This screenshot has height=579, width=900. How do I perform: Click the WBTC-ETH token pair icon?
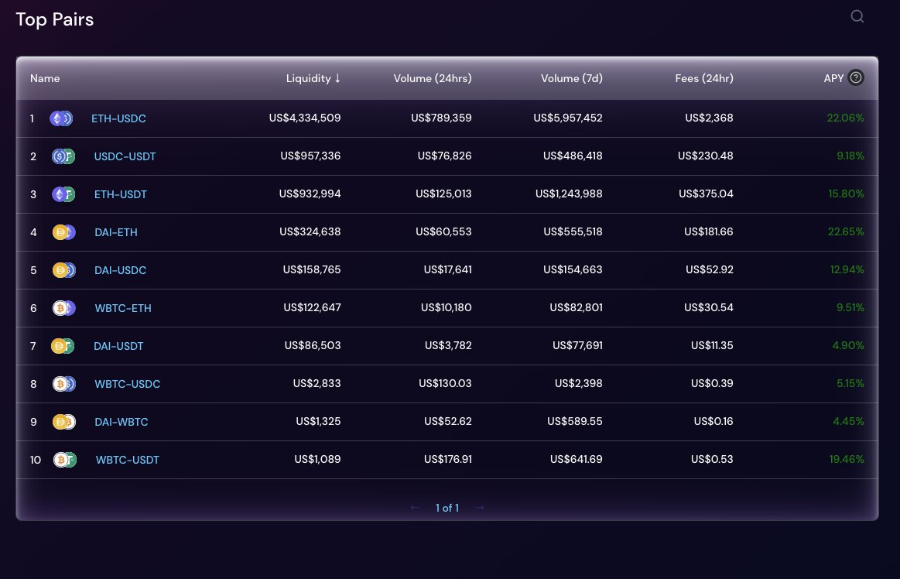(63, 308)
